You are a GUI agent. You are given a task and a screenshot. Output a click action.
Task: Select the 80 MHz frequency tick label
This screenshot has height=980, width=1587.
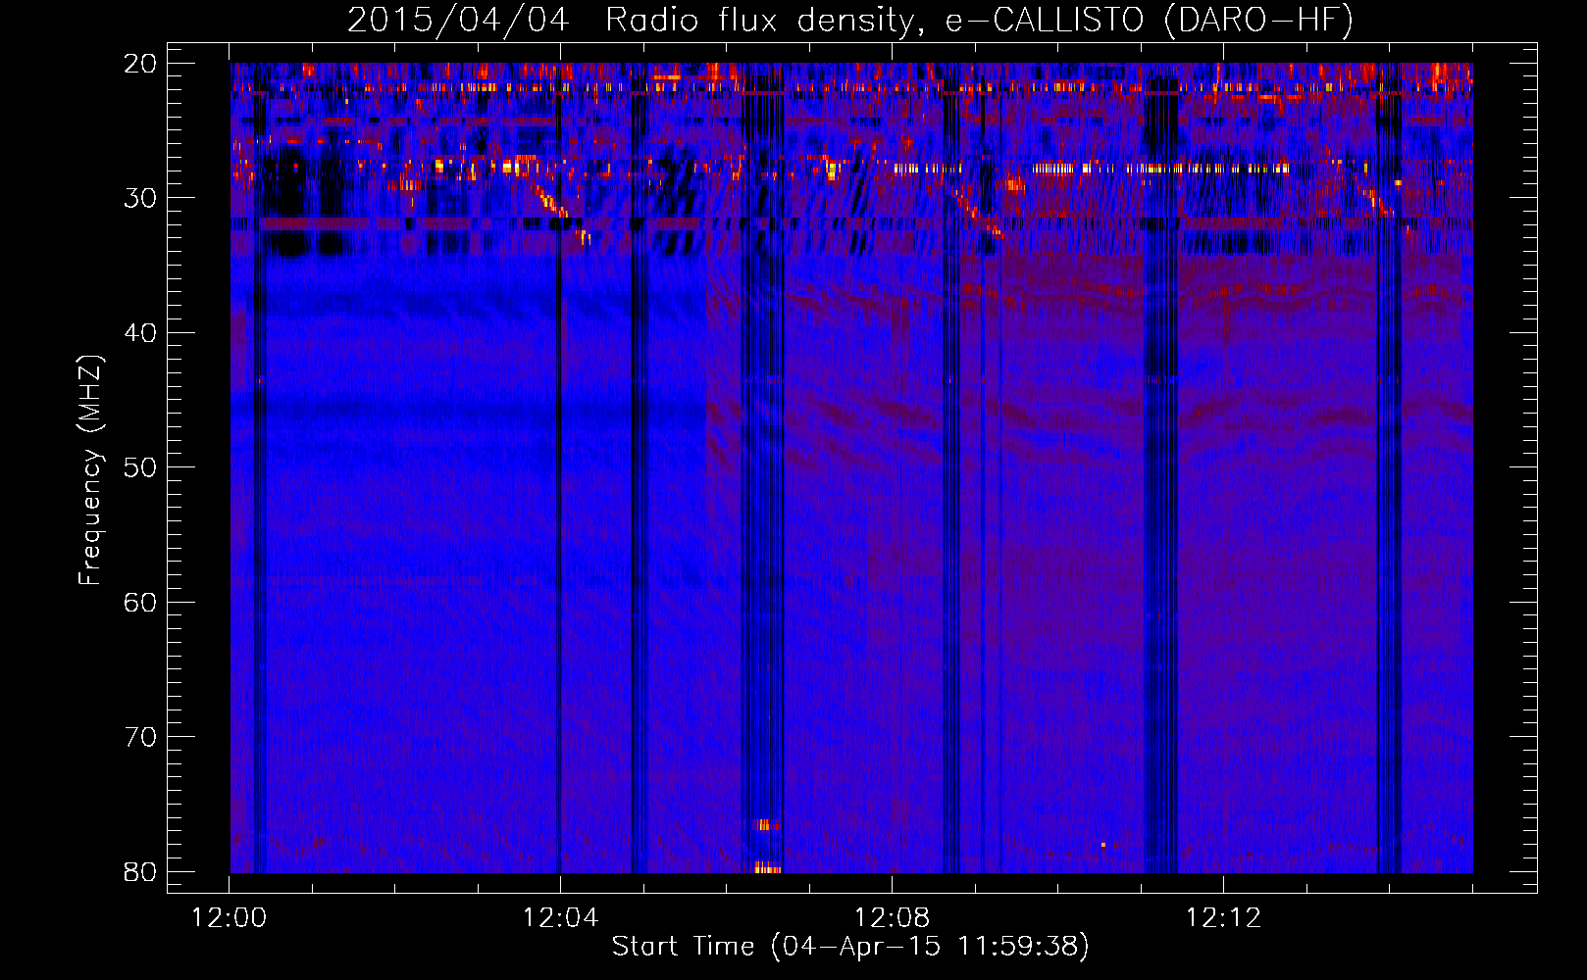(x=140, y=871)
